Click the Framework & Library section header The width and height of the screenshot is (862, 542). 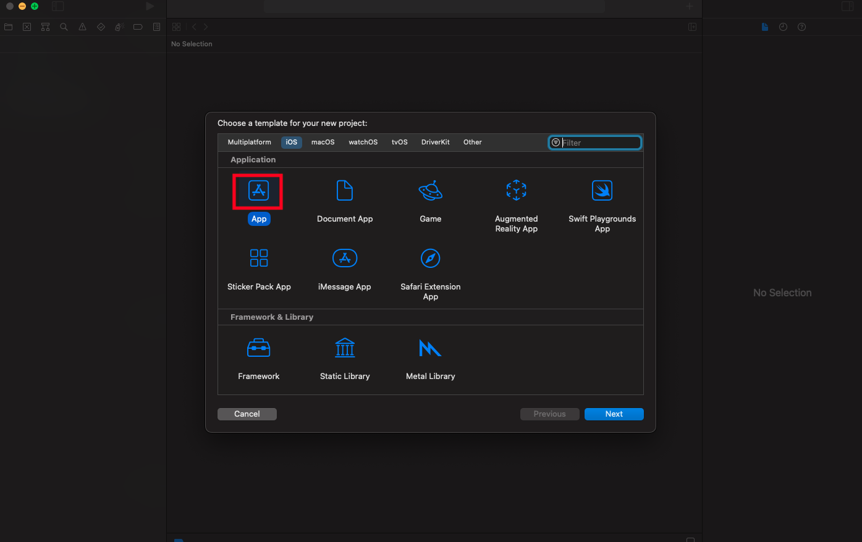pyautogui.click(x=272, y=317)
